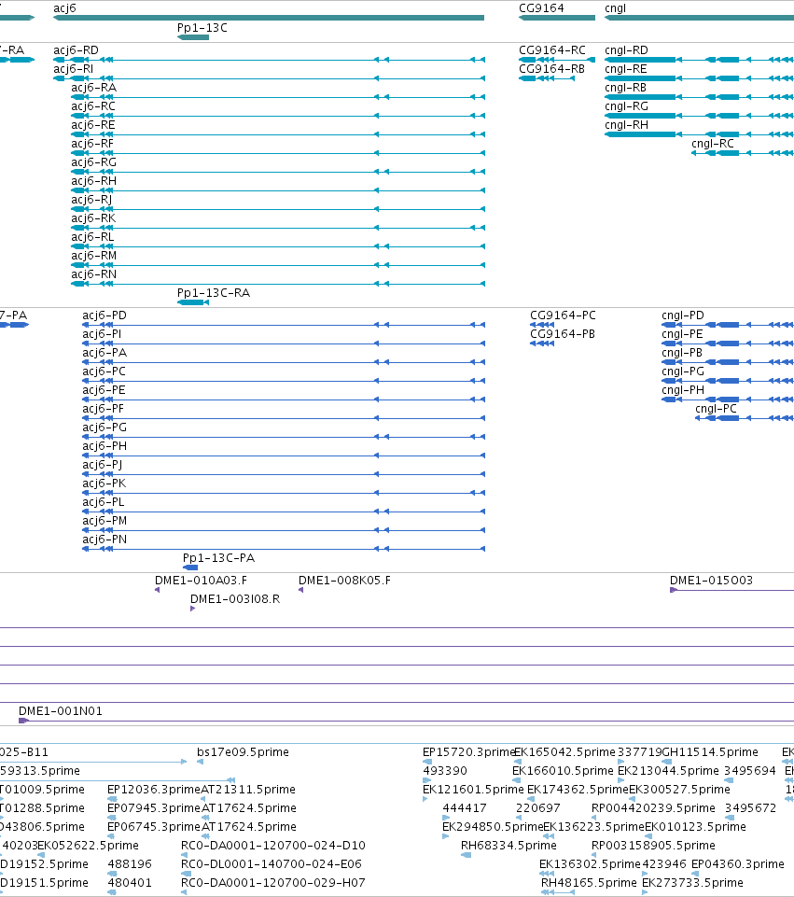Screen dimensions: 794x897
Task: Click the bs17e09.5prime EST label
Action: (x=243, y=752)
